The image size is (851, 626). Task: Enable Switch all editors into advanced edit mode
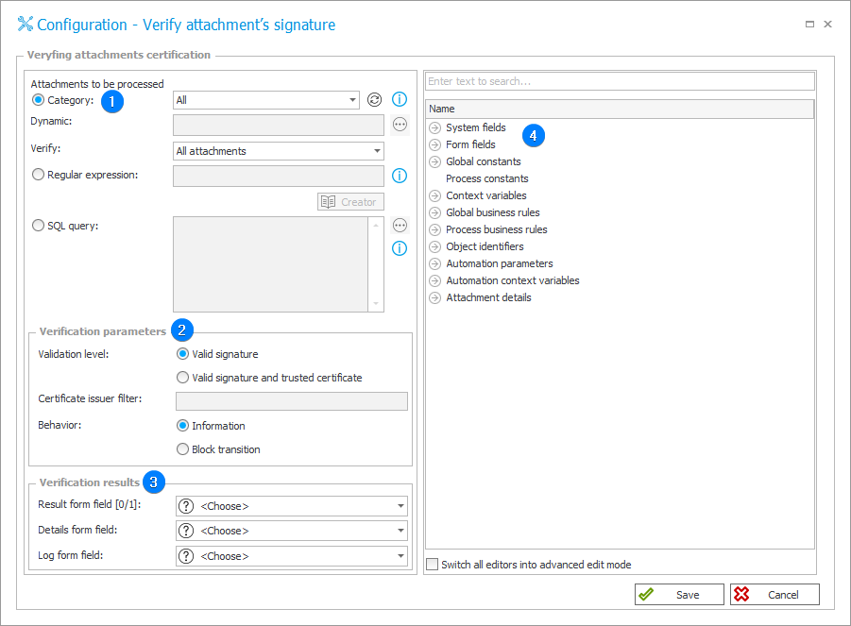(x=432, y=565)
